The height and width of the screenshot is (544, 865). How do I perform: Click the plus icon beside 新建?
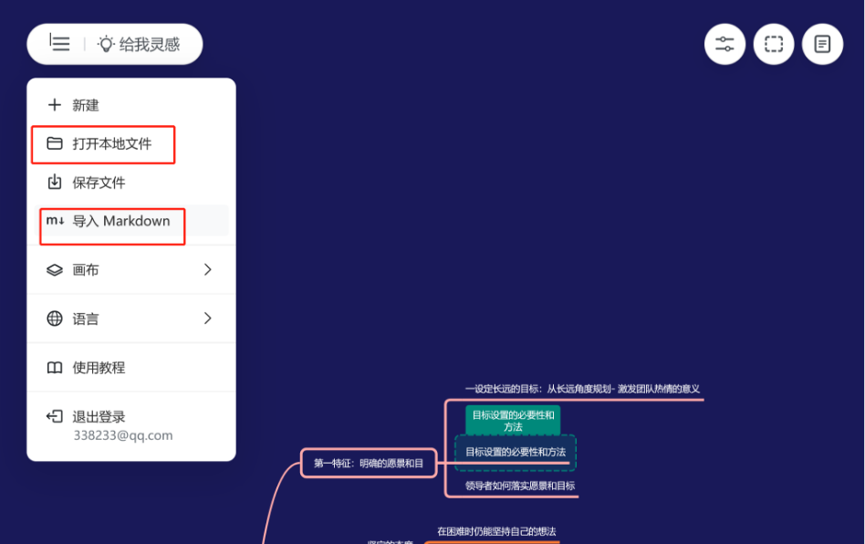tap(55, 105)
